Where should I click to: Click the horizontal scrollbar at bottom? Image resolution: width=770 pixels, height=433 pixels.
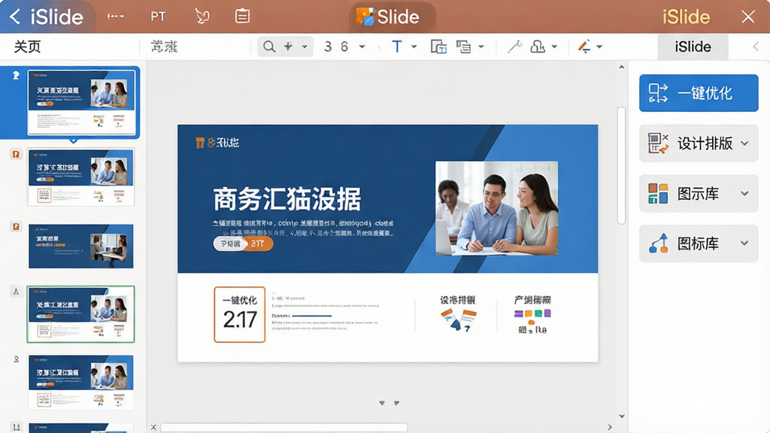pos(283,428)
